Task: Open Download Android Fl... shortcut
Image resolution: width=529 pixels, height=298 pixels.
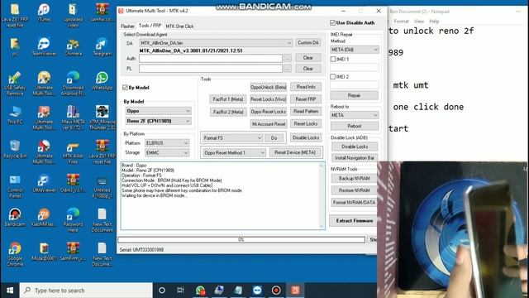Action: point(73,84)
